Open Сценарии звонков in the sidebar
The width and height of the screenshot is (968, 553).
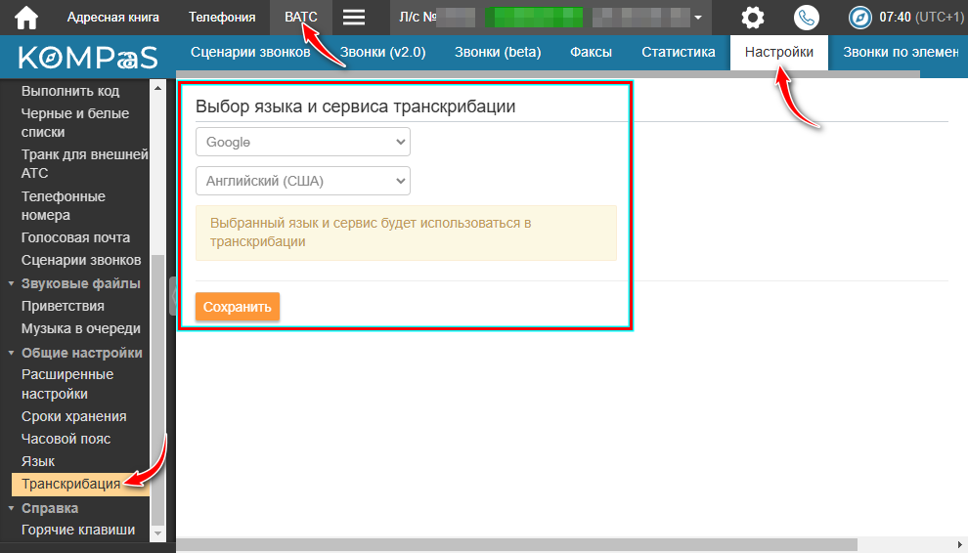(81, 261)
